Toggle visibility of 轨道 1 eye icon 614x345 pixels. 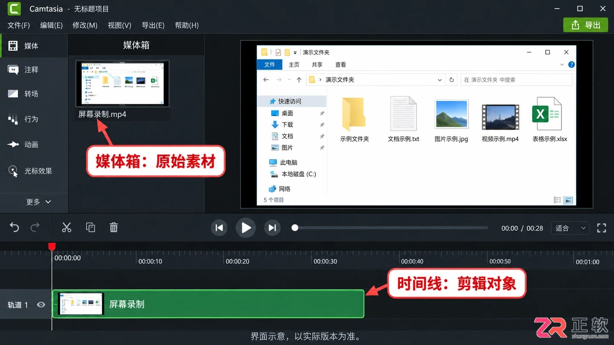(41, 305)
